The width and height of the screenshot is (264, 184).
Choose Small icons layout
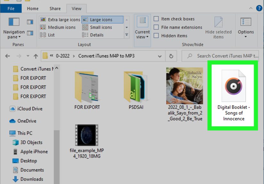(x=97, y=27)
